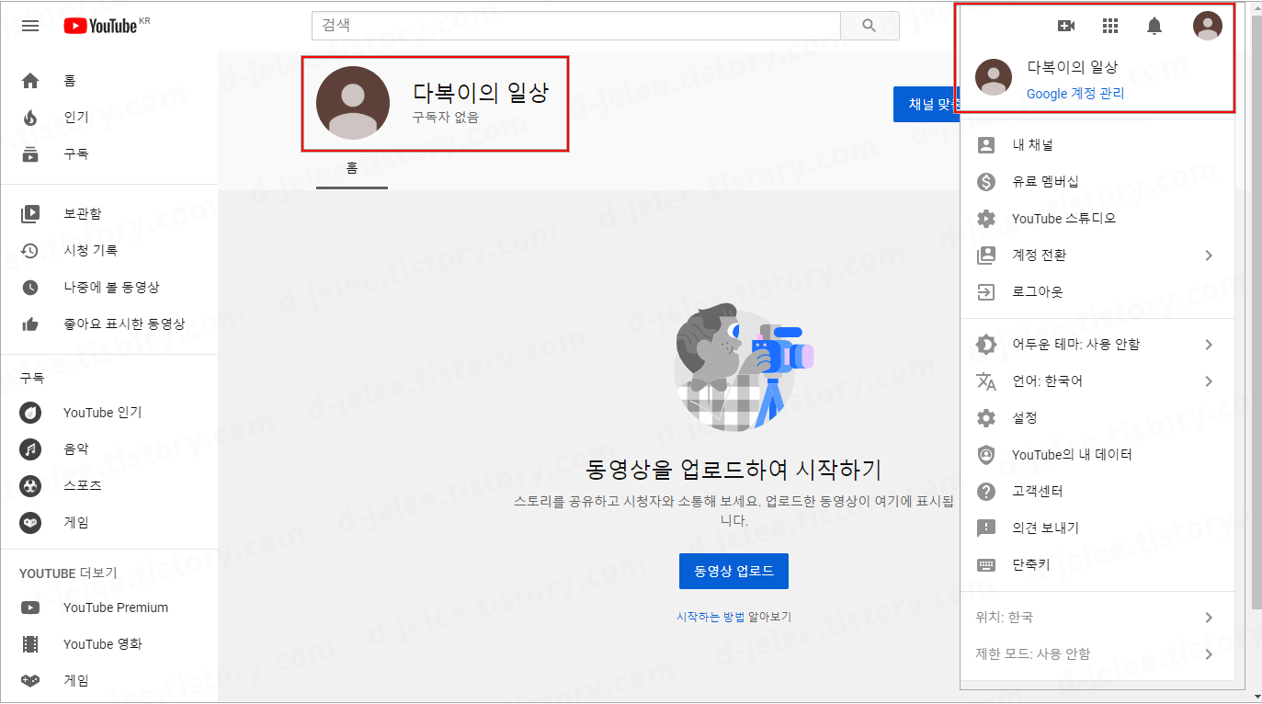The height and width of the screenshot is (704, 1262).
Task: Open YouTube Premium
Action: click(109, 607)
